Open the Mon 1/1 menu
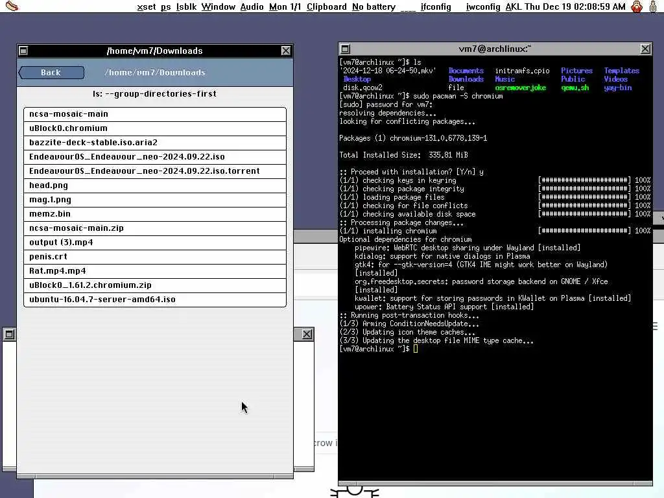 (x=285, y=6)
